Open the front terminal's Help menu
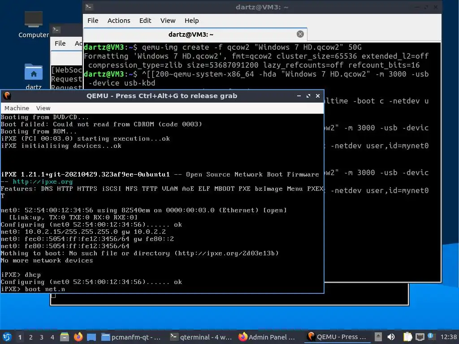Image resolution: width=459 pixels, height=344 pixels. tap(192, 21)
